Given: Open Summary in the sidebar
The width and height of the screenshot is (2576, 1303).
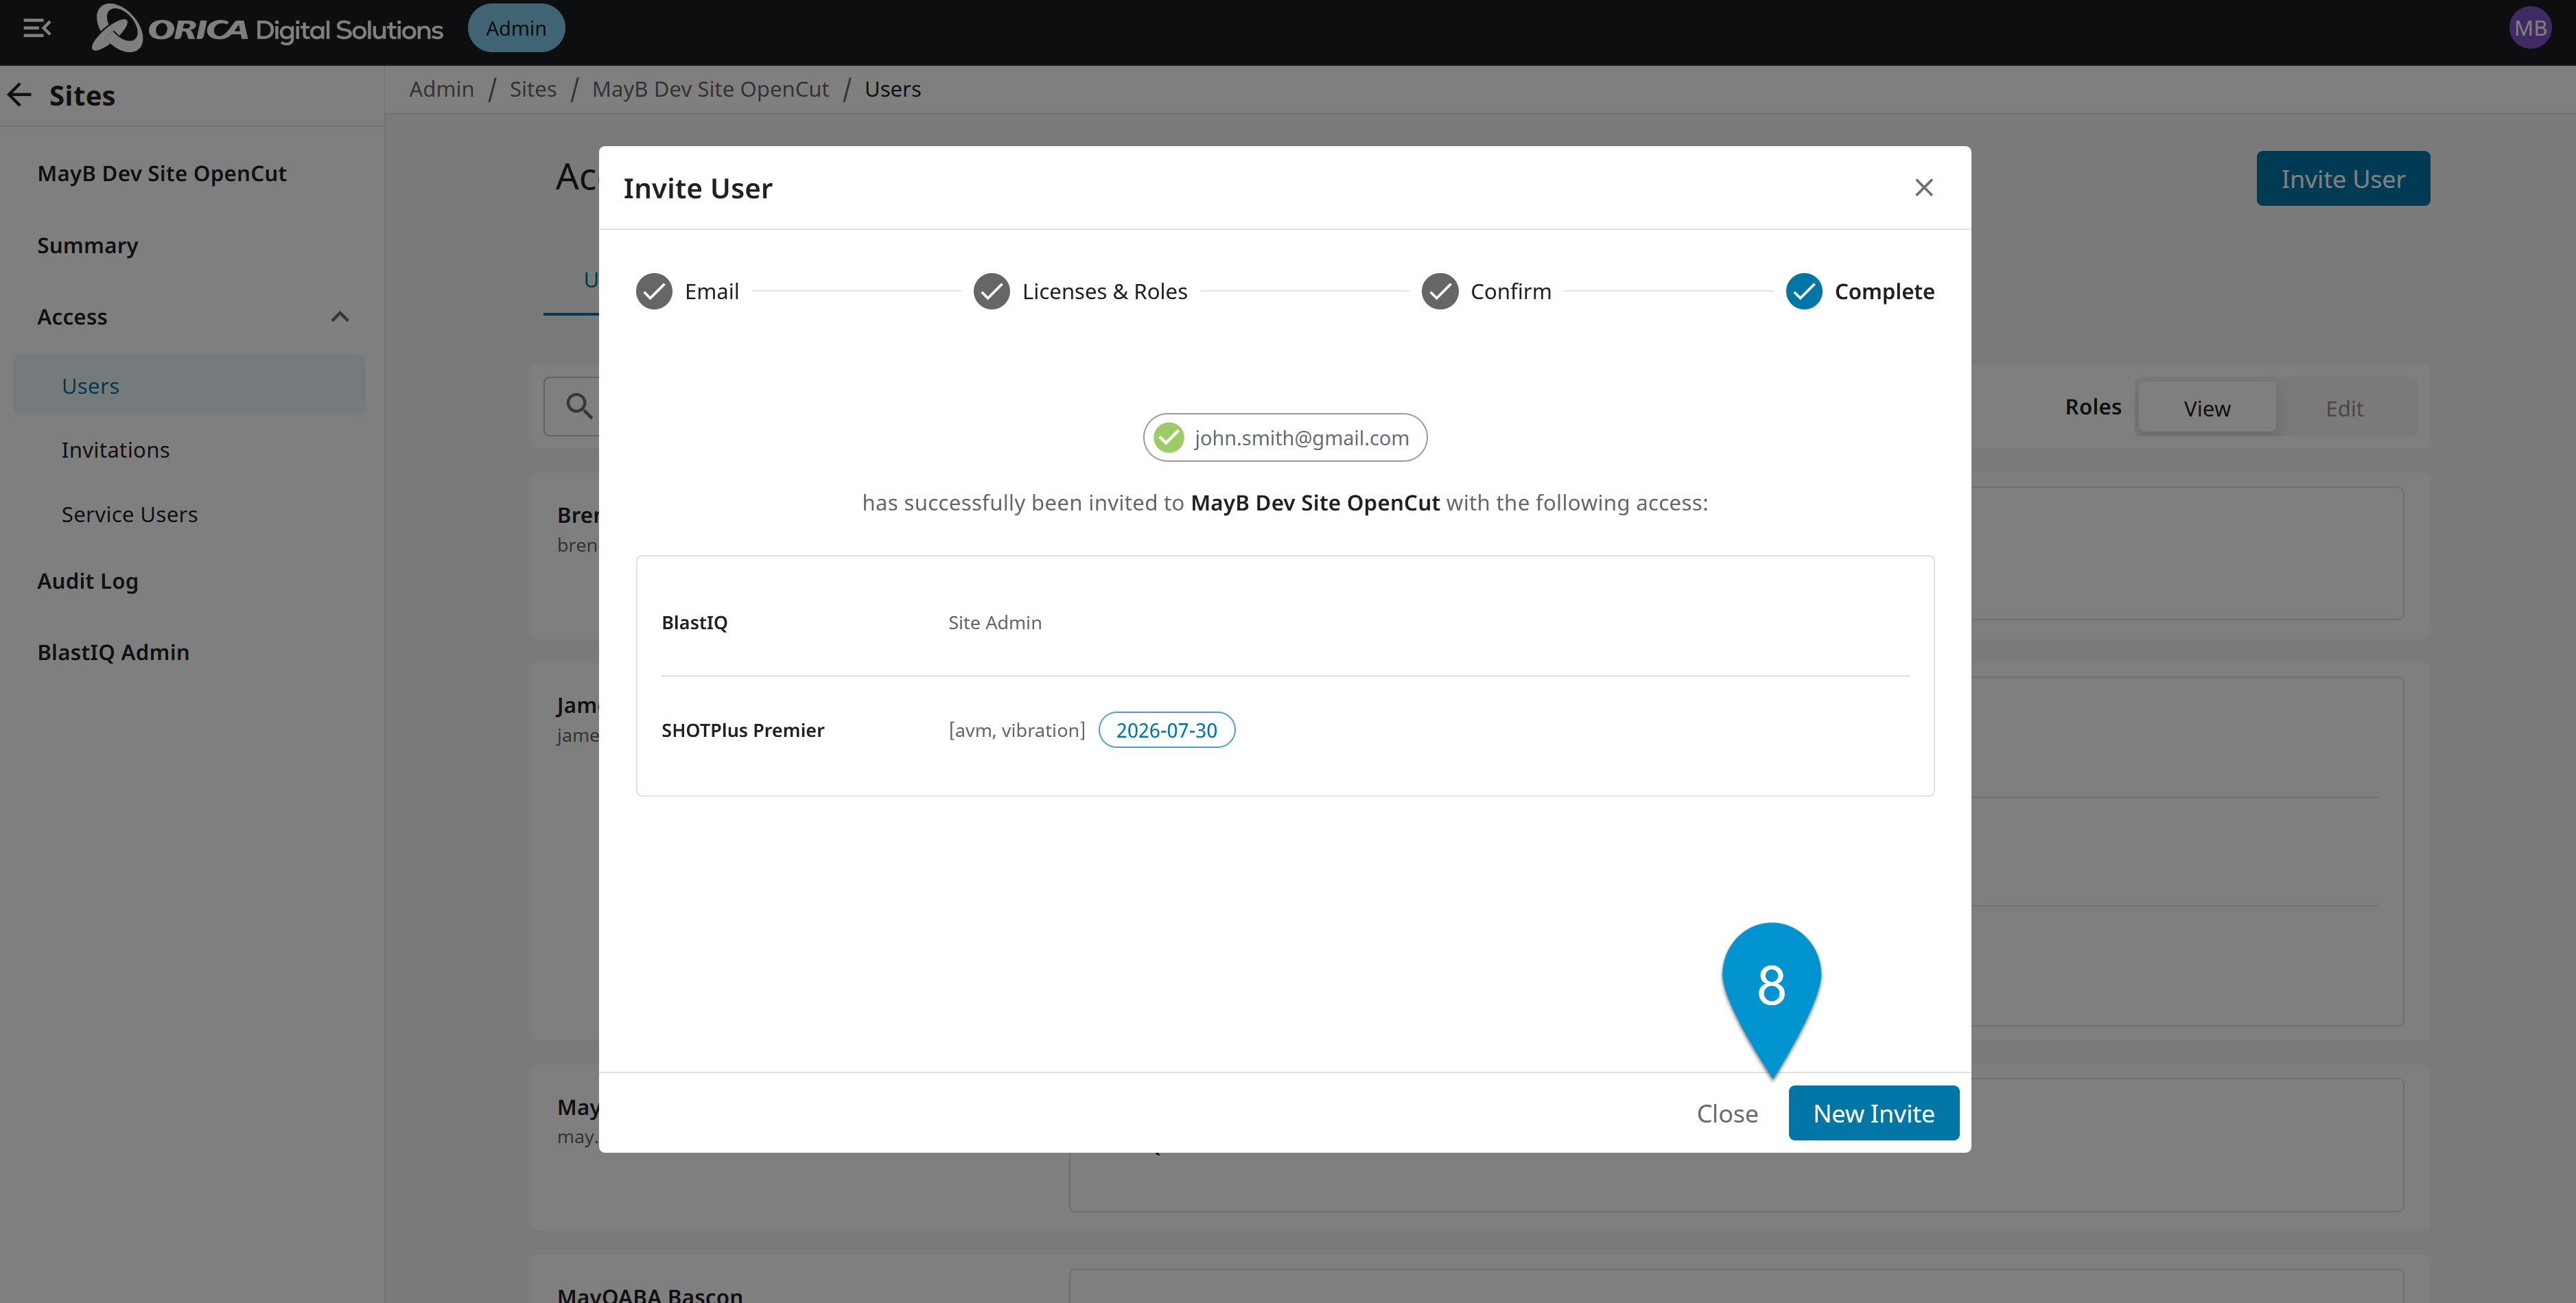Looking at the screenshot, I should point(87,245).
